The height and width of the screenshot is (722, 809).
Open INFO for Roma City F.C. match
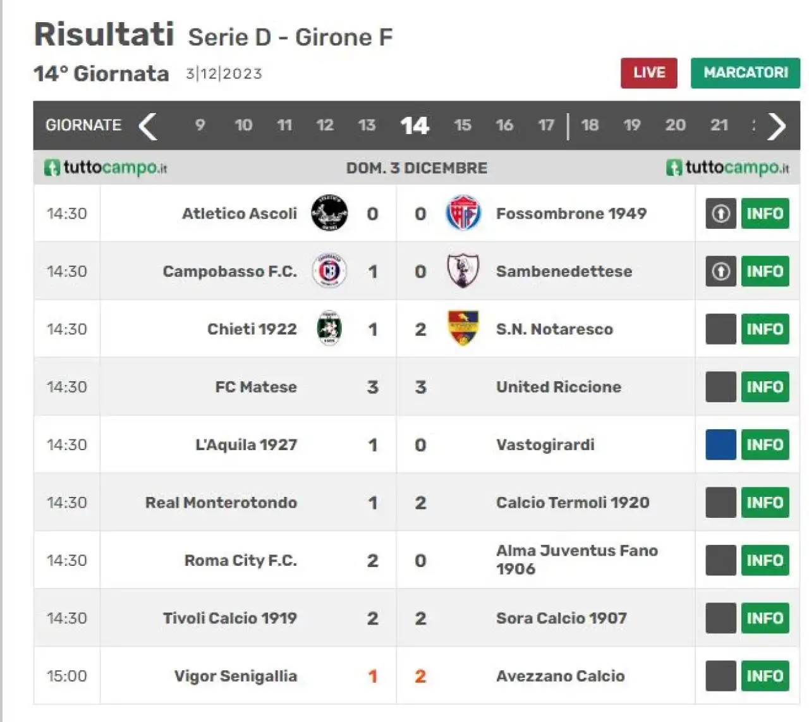click(765, 560)
